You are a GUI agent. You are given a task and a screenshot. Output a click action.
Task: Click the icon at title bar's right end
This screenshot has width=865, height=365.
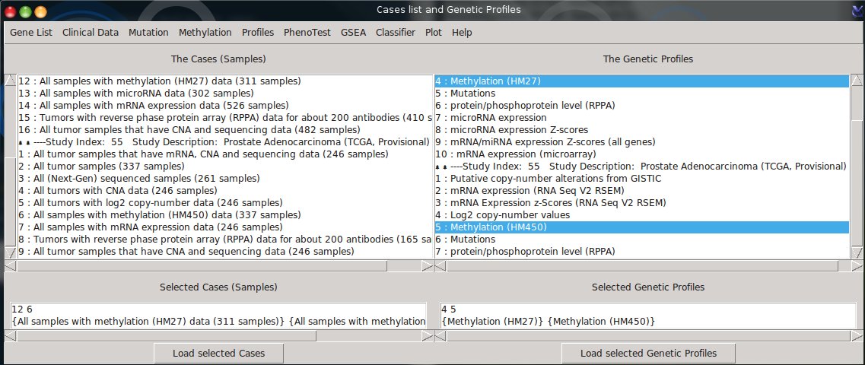tap(856, 10)
